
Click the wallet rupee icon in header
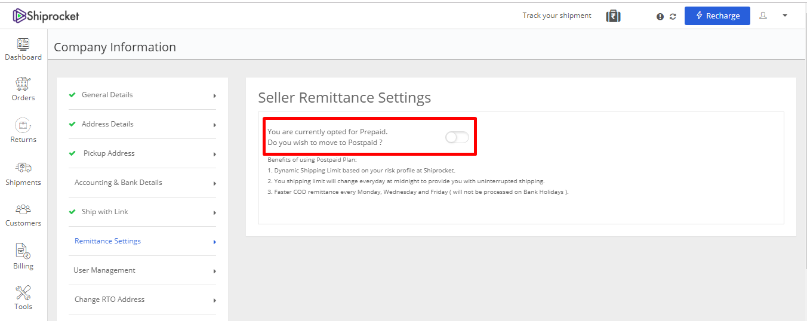click(613, 16)
